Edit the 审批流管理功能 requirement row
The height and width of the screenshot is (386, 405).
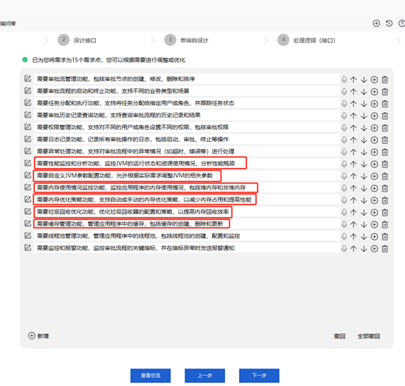pyautogui.click(x=28, y=78)
